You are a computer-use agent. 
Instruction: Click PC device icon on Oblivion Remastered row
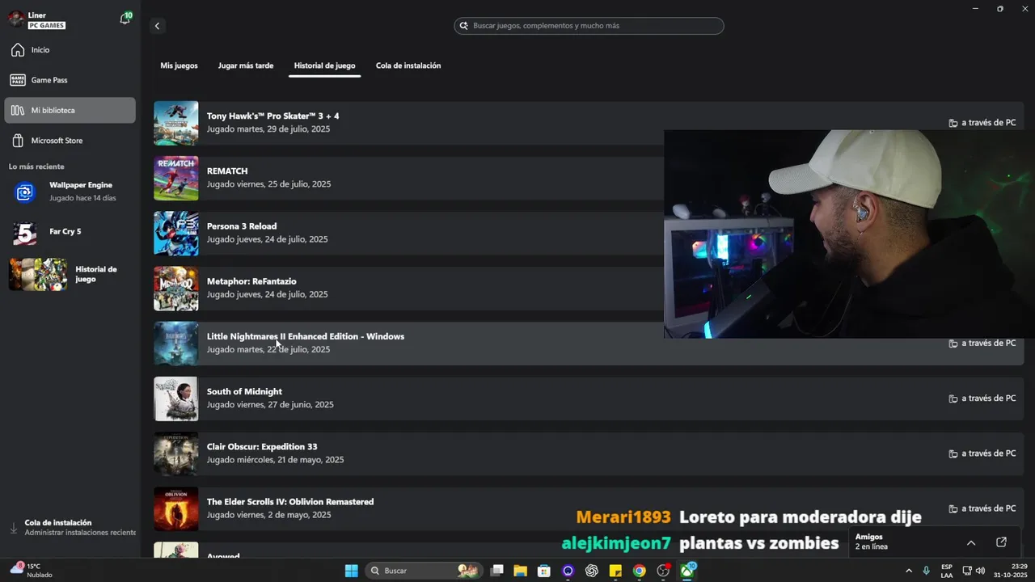coord(953,508)
